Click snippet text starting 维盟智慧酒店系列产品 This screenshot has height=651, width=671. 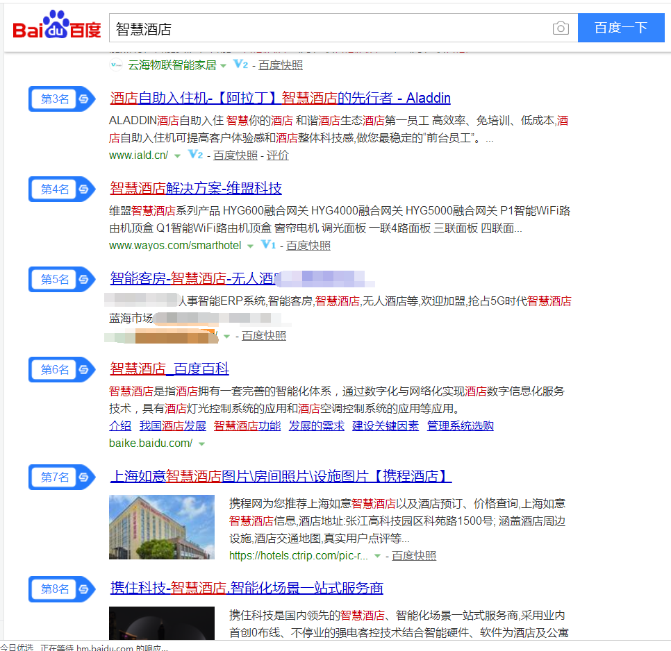(340, 219)
